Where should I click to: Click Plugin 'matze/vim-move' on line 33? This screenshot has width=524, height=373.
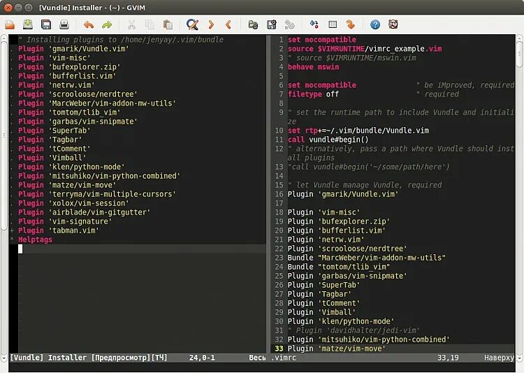click(x=337, y=349)
